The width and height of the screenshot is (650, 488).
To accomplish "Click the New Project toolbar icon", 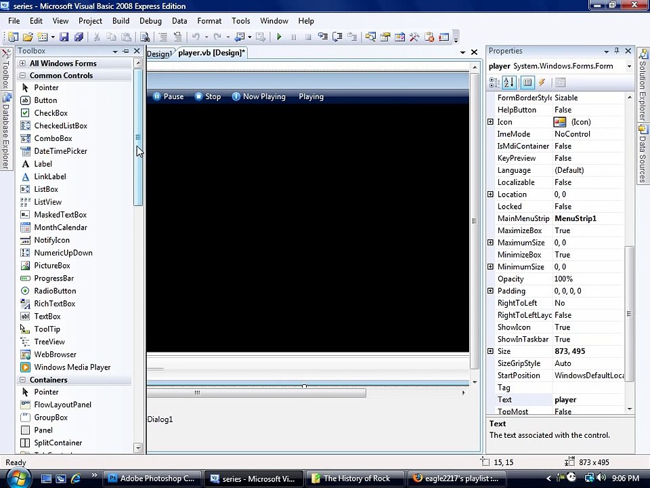I will [14, 37].
